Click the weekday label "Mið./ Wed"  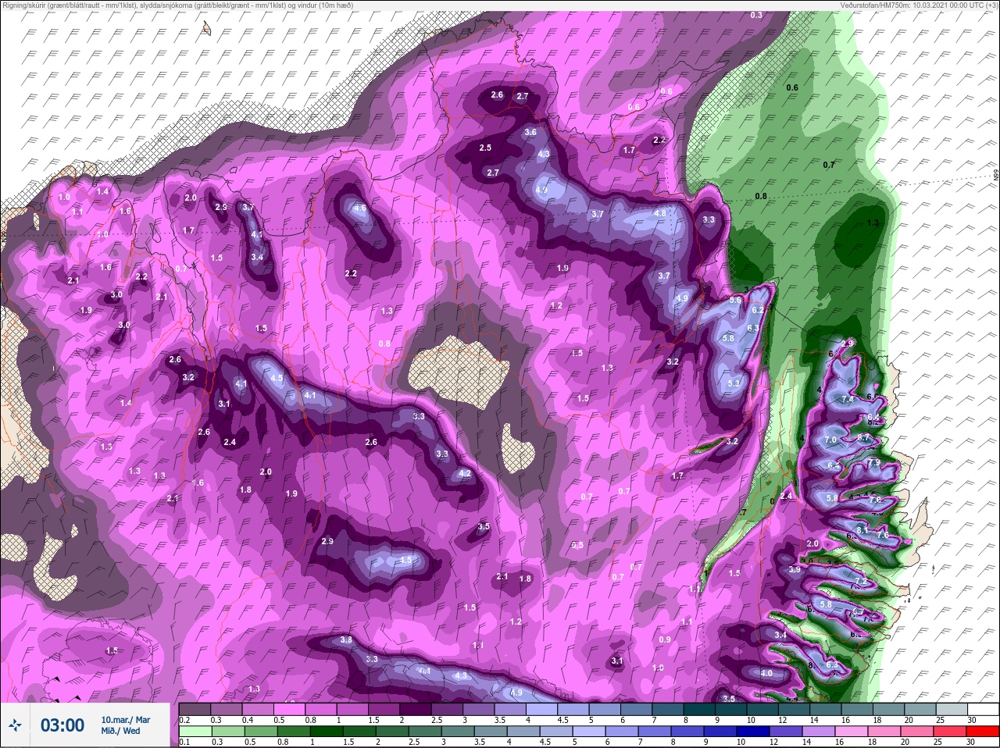pyautogui.click(x=121, y=732)
